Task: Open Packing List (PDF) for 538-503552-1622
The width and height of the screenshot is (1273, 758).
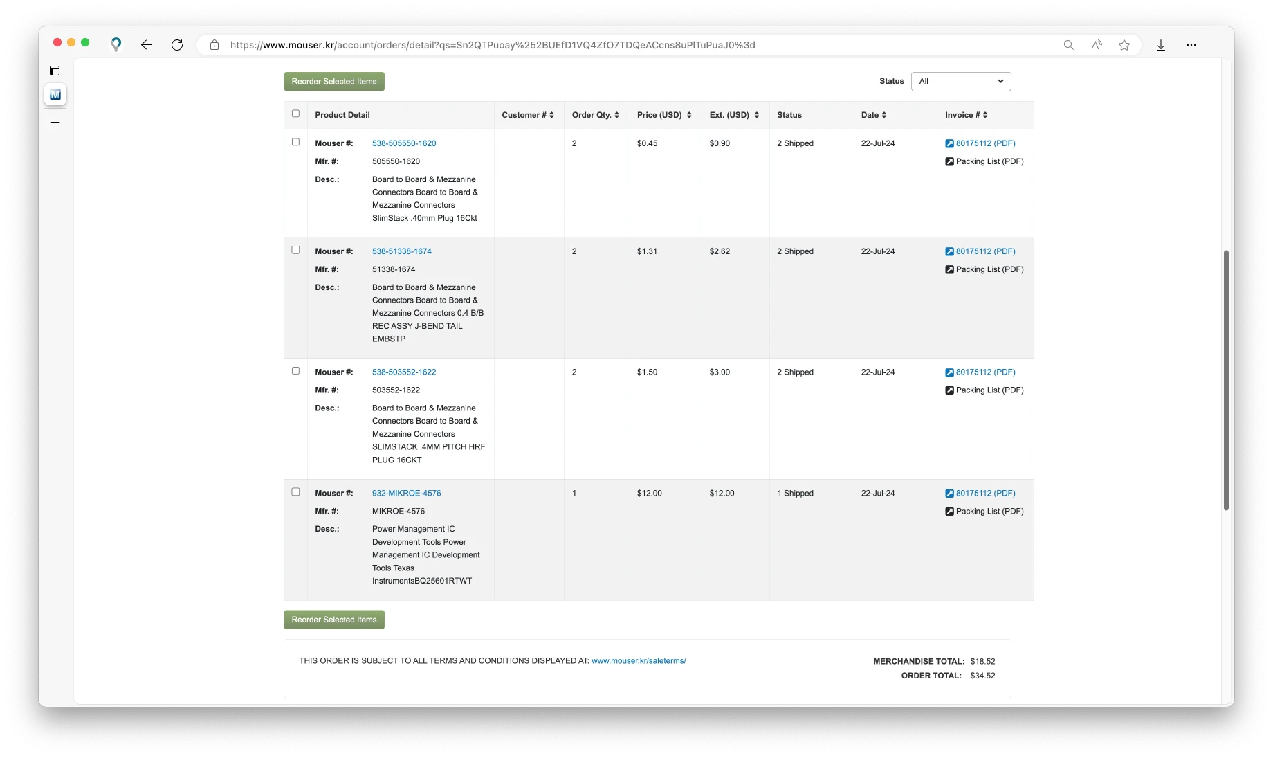Action: [989, 390]
